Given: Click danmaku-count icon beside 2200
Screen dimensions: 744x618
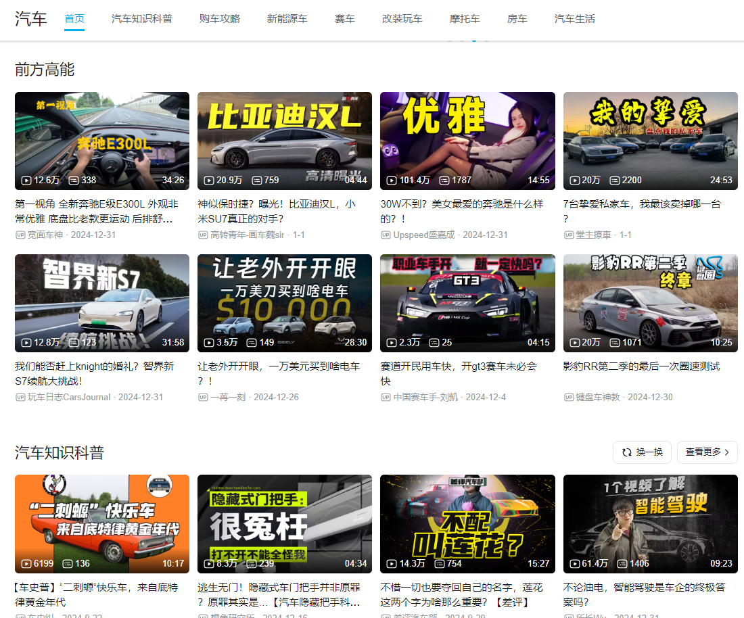Looking at the screenshot, I should 614,181.
